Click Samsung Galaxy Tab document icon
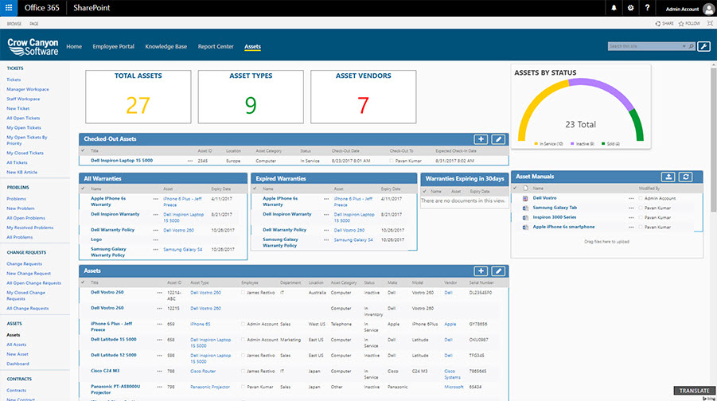 coord(525,208)
